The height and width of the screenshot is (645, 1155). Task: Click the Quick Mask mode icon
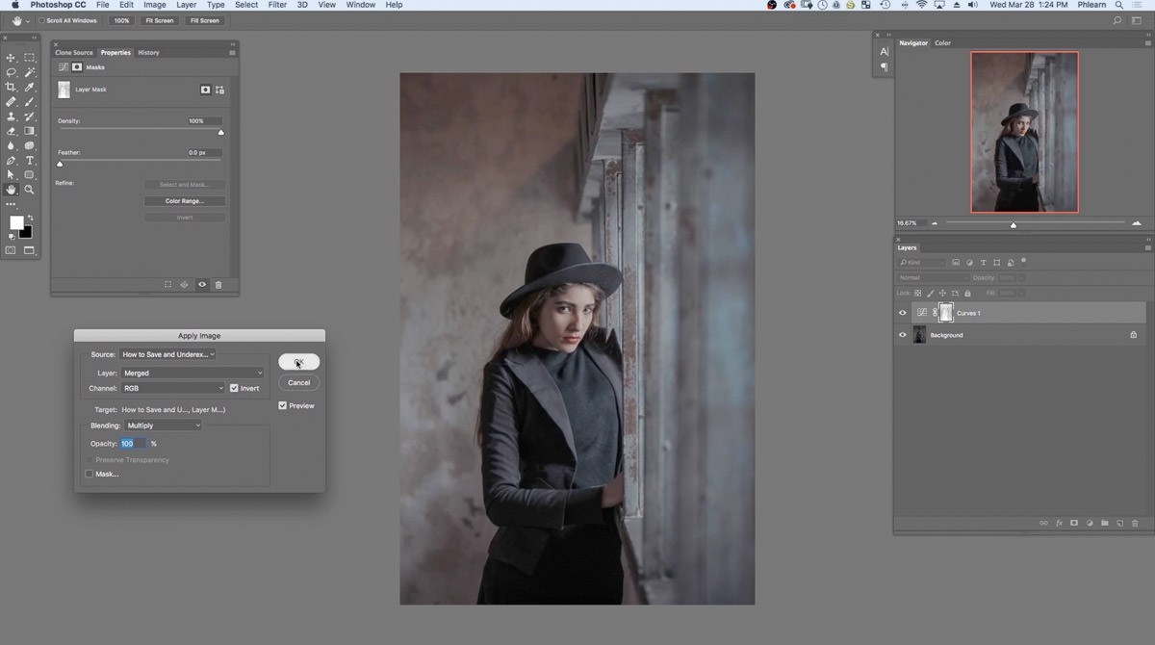click(12, 250)
